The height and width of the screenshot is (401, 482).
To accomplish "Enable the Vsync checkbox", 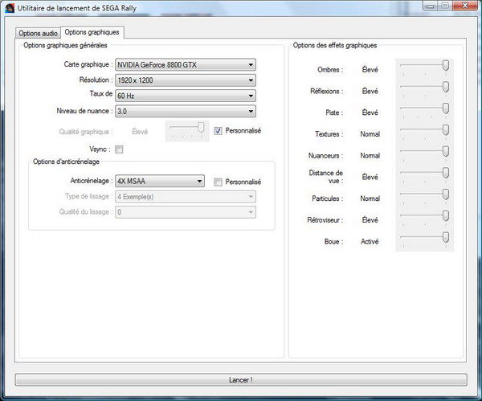I will (x=119, y=149).
